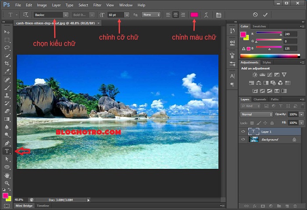
Task: Open the Layer menu
Action: (x=56, y=5)
